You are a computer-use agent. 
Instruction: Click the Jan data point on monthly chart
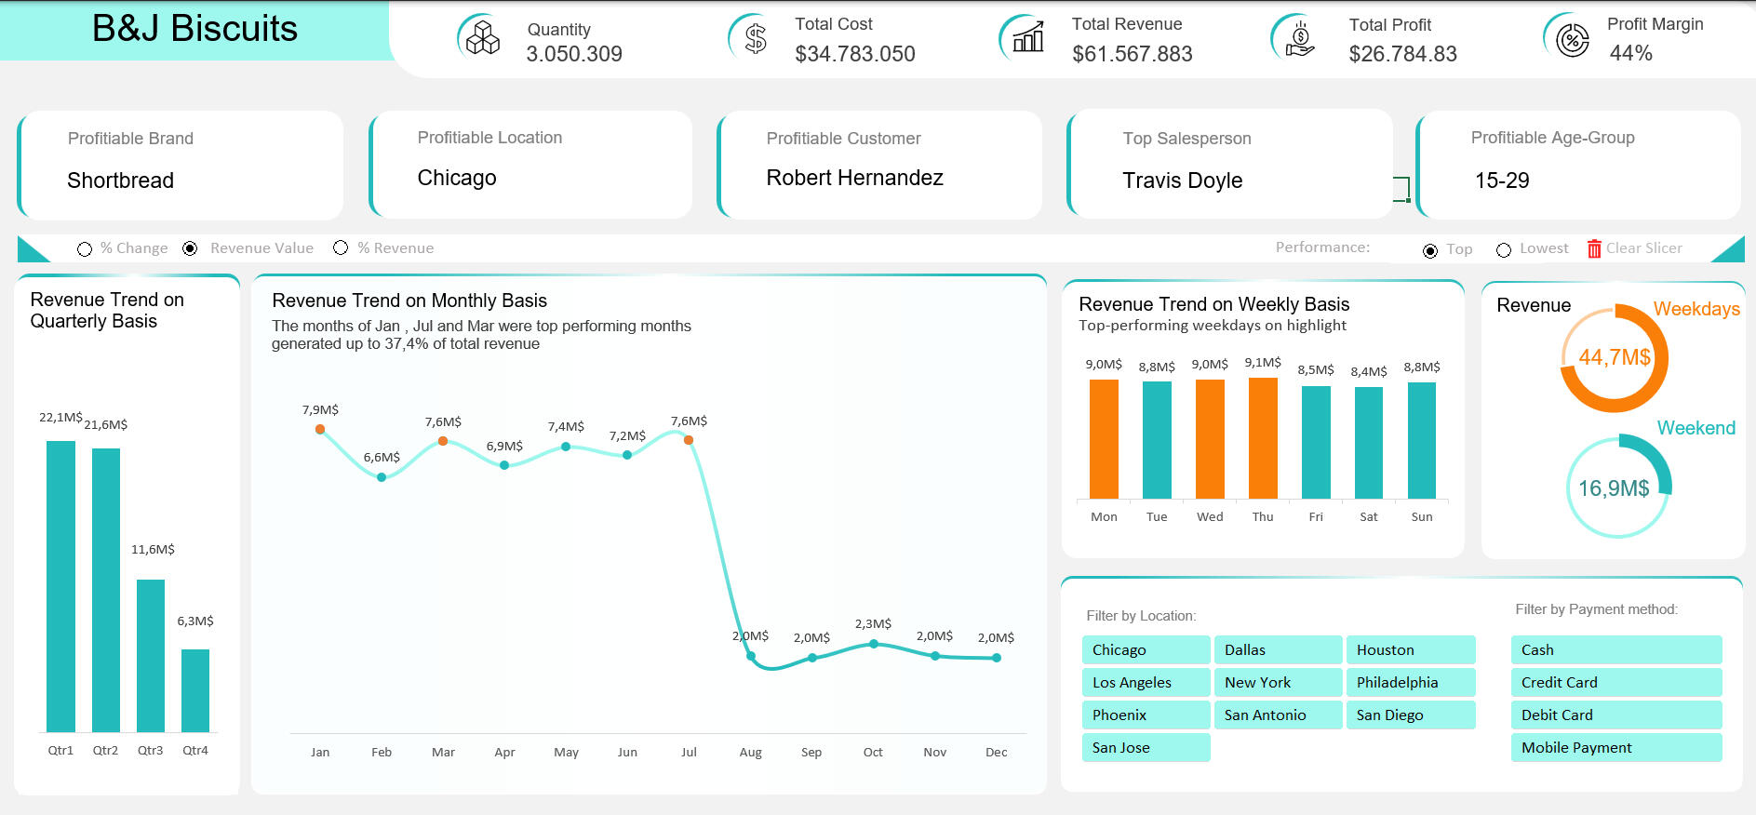click(320, 429)
